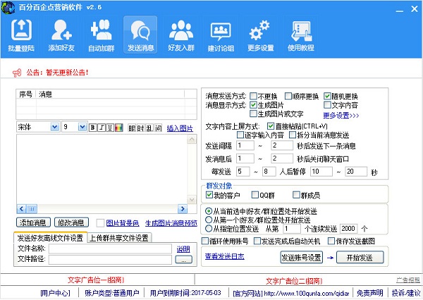The image size is (423, 300).
Task: Open the 免责声明 status bar link
Action: (x=369, y=293)
